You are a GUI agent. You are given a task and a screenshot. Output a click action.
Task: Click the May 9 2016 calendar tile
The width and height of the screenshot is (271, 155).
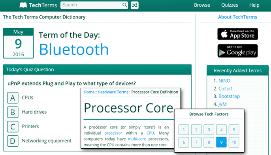tap(18, 43)
